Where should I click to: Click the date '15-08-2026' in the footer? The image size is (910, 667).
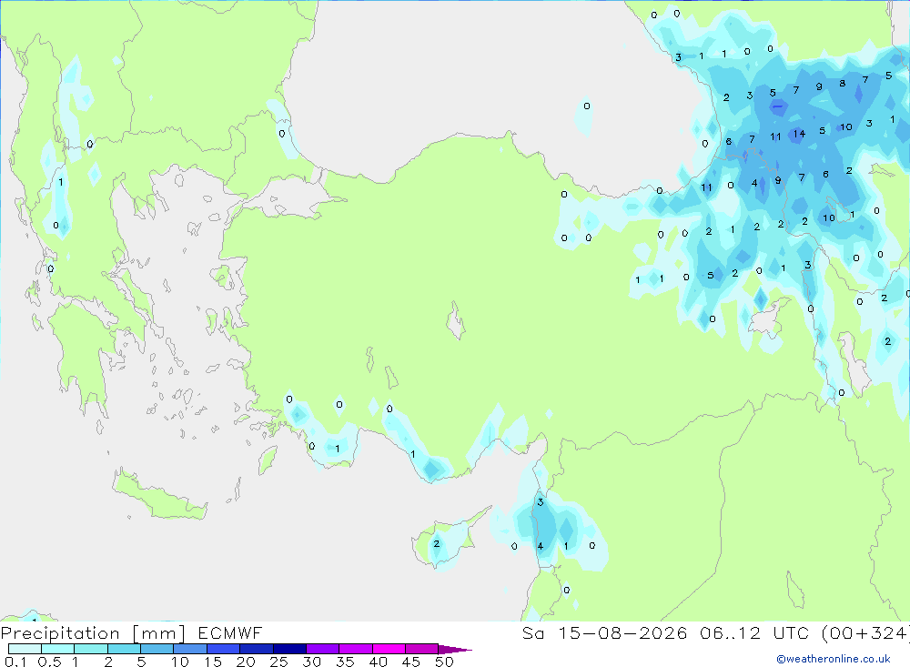[x=622, y=632]
